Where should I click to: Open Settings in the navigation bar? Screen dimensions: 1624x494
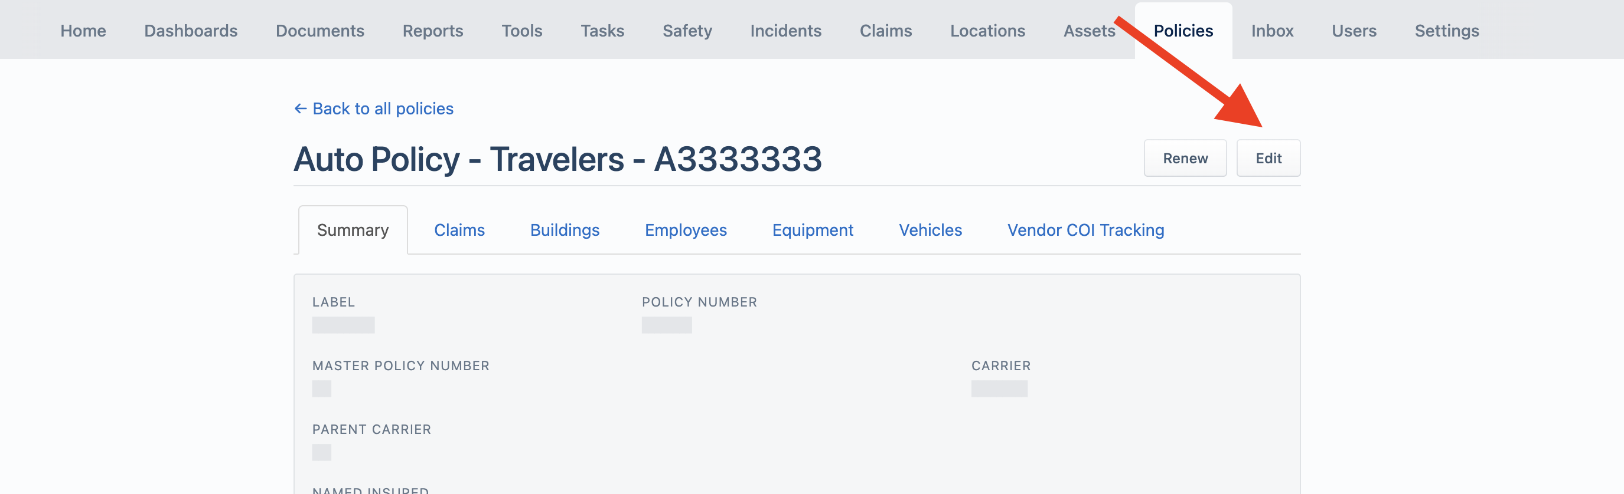click(1447, 31)
